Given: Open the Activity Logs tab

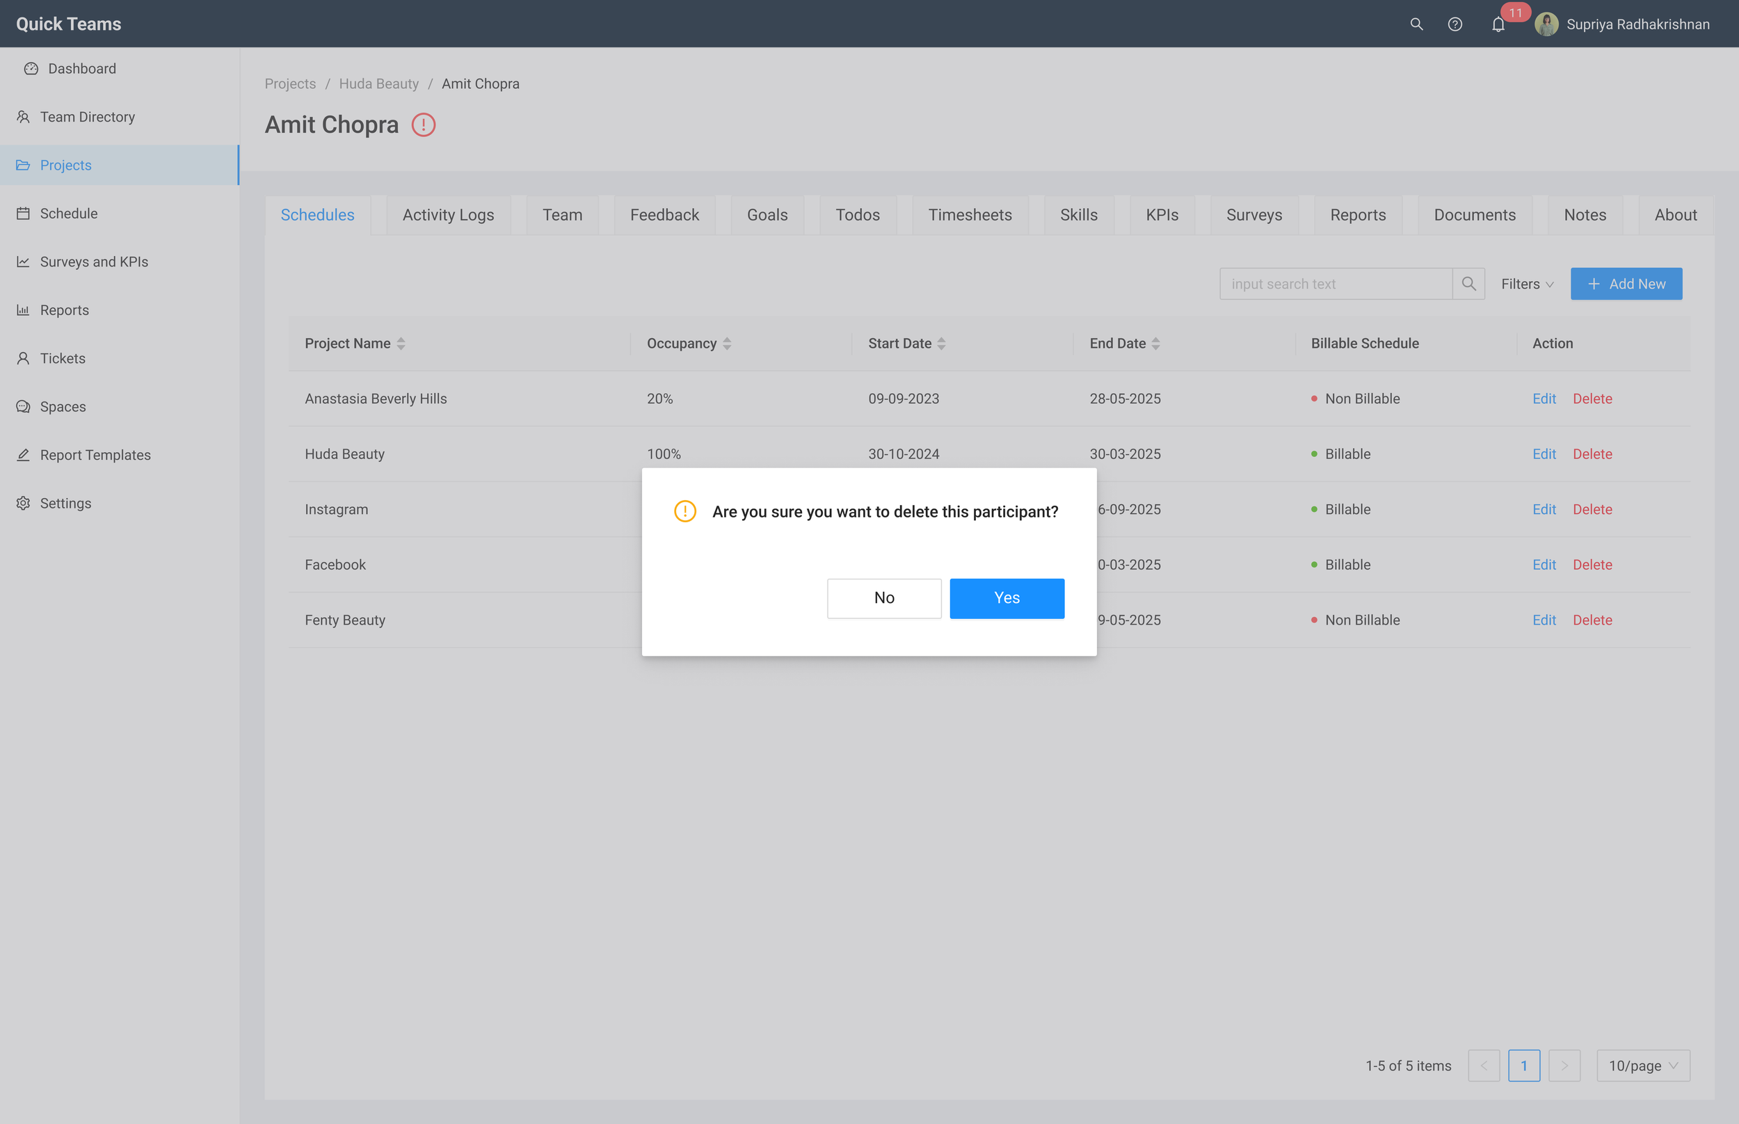Looking at the screenshot, I should coord(448,215).
